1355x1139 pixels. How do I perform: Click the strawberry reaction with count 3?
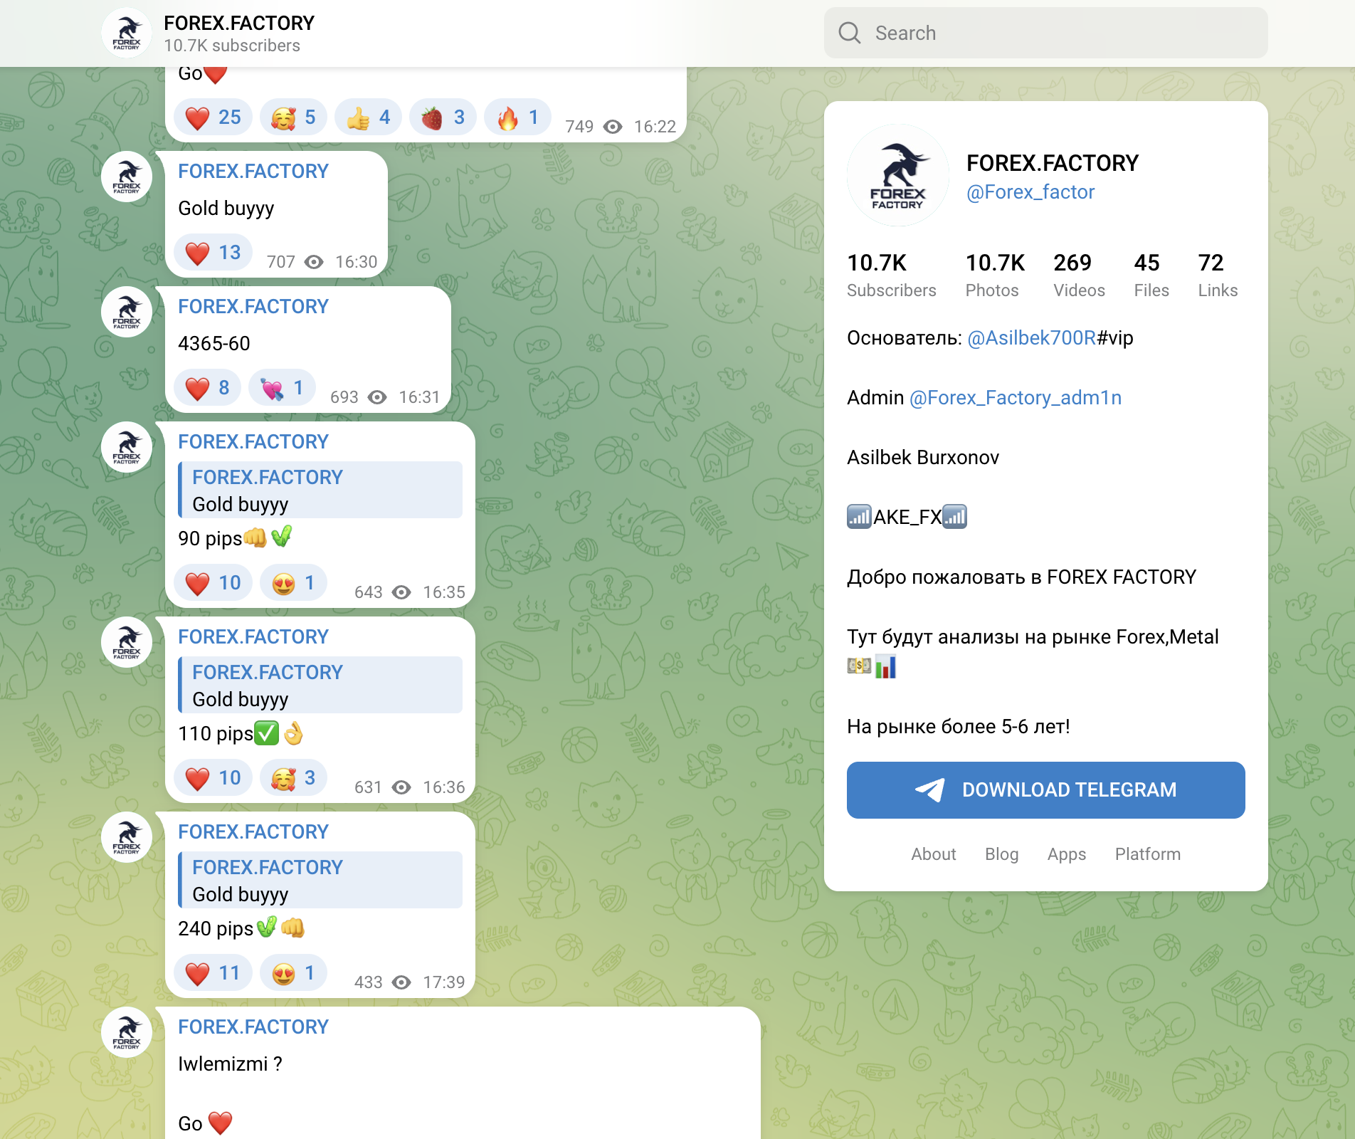(x=443, y=117)
